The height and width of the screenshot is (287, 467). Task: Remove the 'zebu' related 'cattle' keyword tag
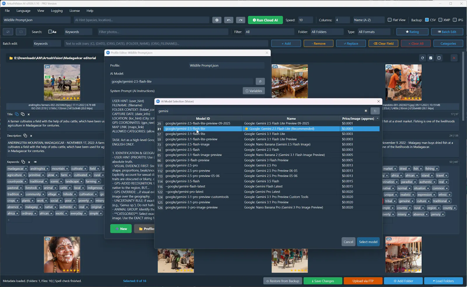[x=69, y=188]
